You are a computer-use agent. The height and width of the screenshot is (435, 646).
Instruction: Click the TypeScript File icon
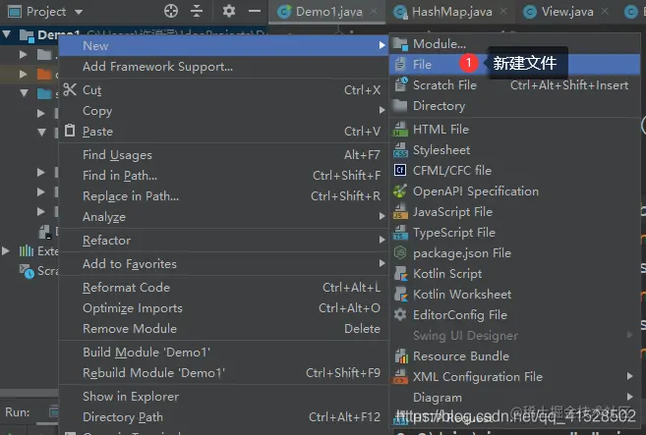[400, 232]
